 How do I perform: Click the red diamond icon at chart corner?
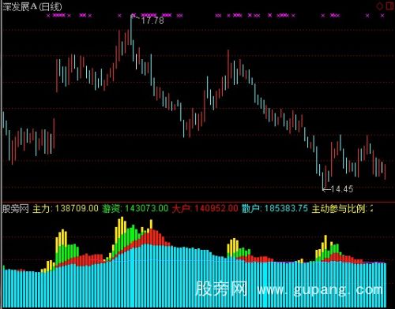coord(380,6)
